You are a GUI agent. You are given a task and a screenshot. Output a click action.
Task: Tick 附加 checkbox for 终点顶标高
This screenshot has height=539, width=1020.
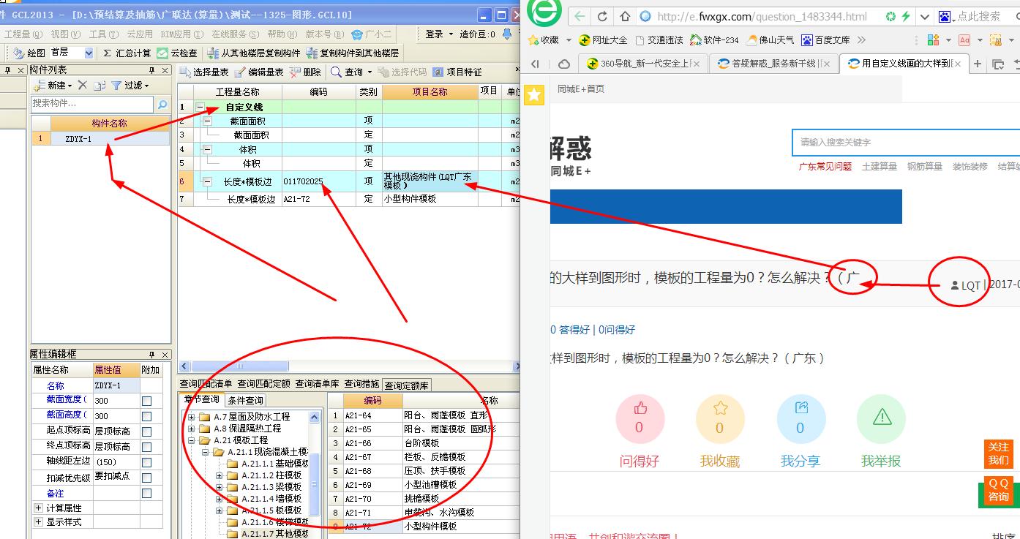[x=146, y=446]
